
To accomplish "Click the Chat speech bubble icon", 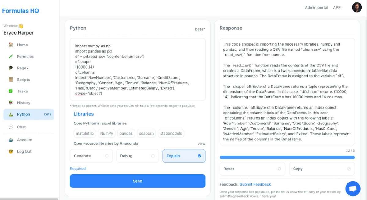I will tap(11, 127).
